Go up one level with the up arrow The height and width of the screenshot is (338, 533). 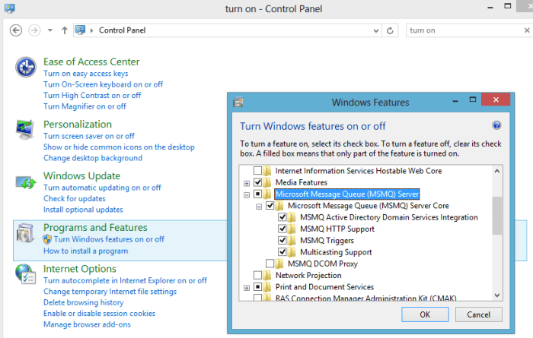[63, 30]
